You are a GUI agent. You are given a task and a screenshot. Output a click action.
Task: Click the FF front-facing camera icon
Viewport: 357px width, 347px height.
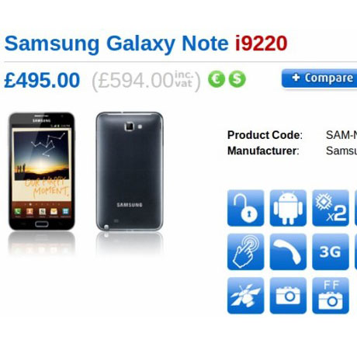331,296
